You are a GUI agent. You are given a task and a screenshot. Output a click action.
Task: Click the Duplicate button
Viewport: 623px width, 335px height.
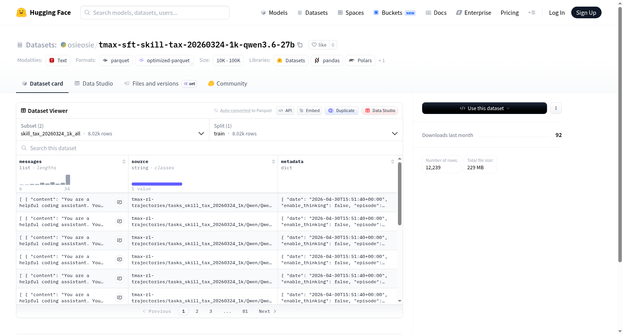(x=341, y=110)
